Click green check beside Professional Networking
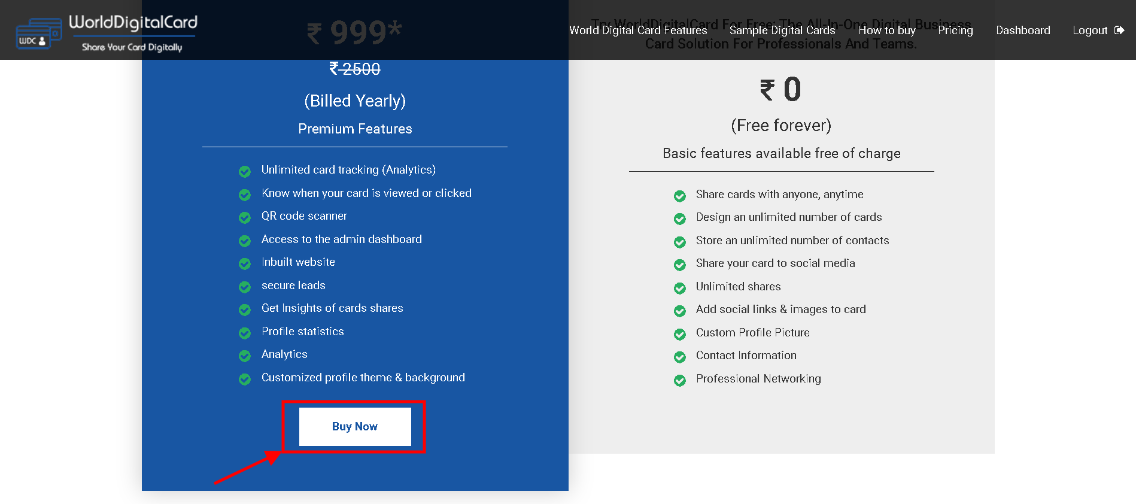 tap(680, 381)
